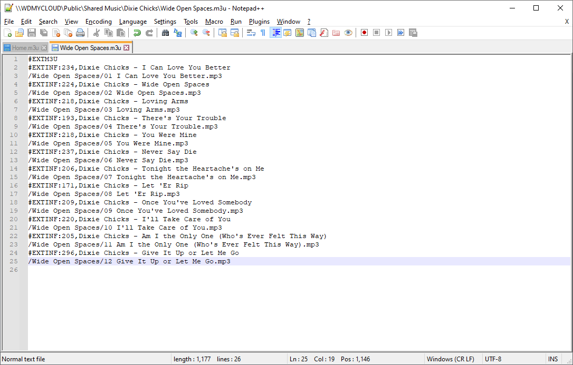The image size is (573, 365).
Task: Open the Document List panel icon
Action: [x=312, y=33]
